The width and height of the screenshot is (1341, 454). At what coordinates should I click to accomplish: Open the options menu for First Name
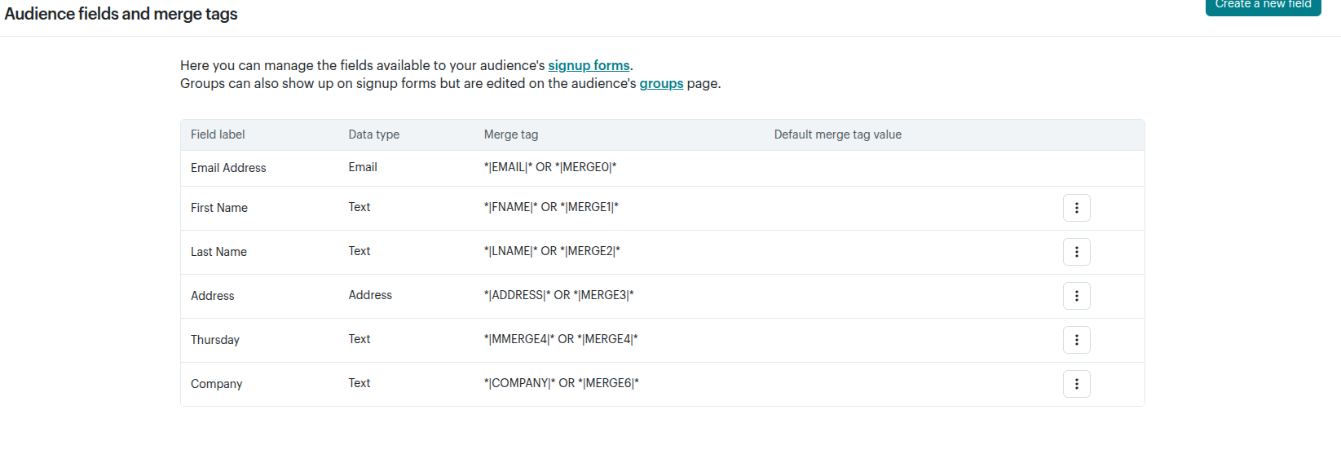(x=1076, y=208)
